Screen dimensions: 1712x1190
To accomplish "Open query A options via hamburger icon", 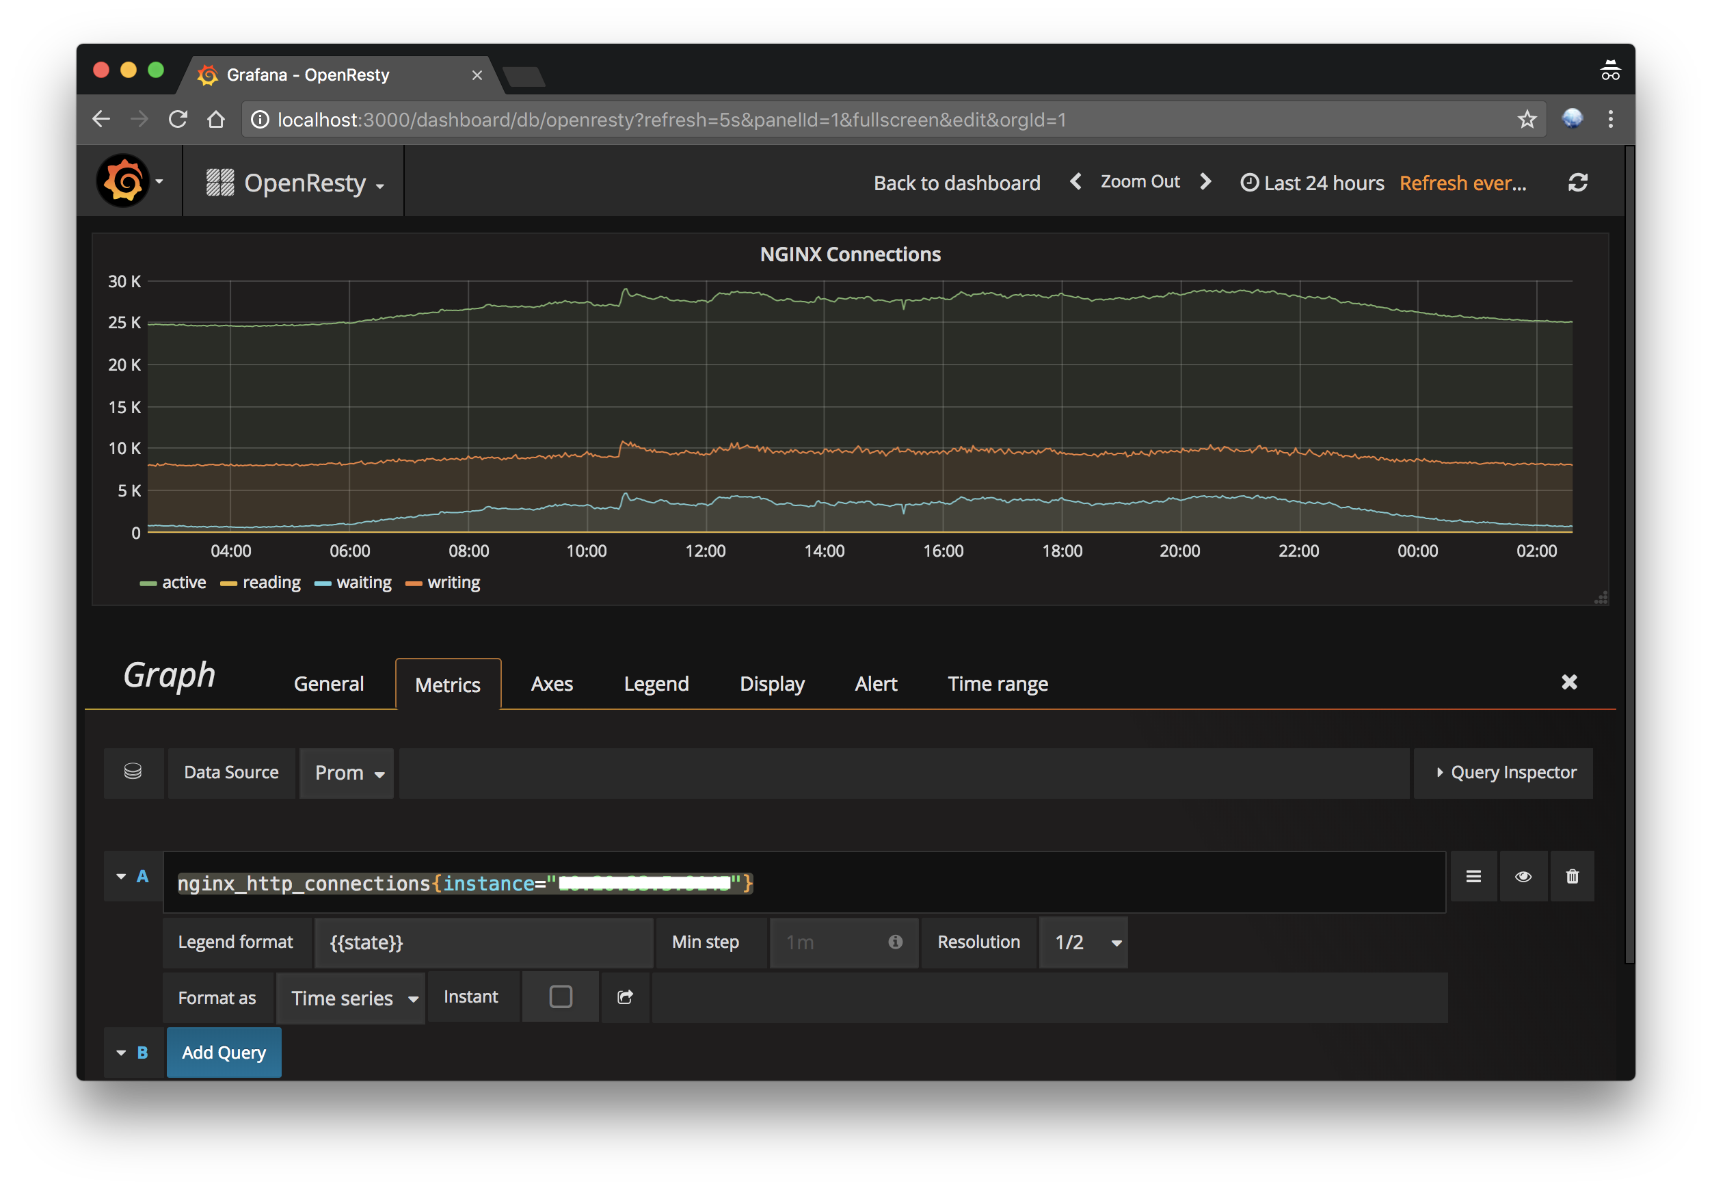I will pos(1473,876).
